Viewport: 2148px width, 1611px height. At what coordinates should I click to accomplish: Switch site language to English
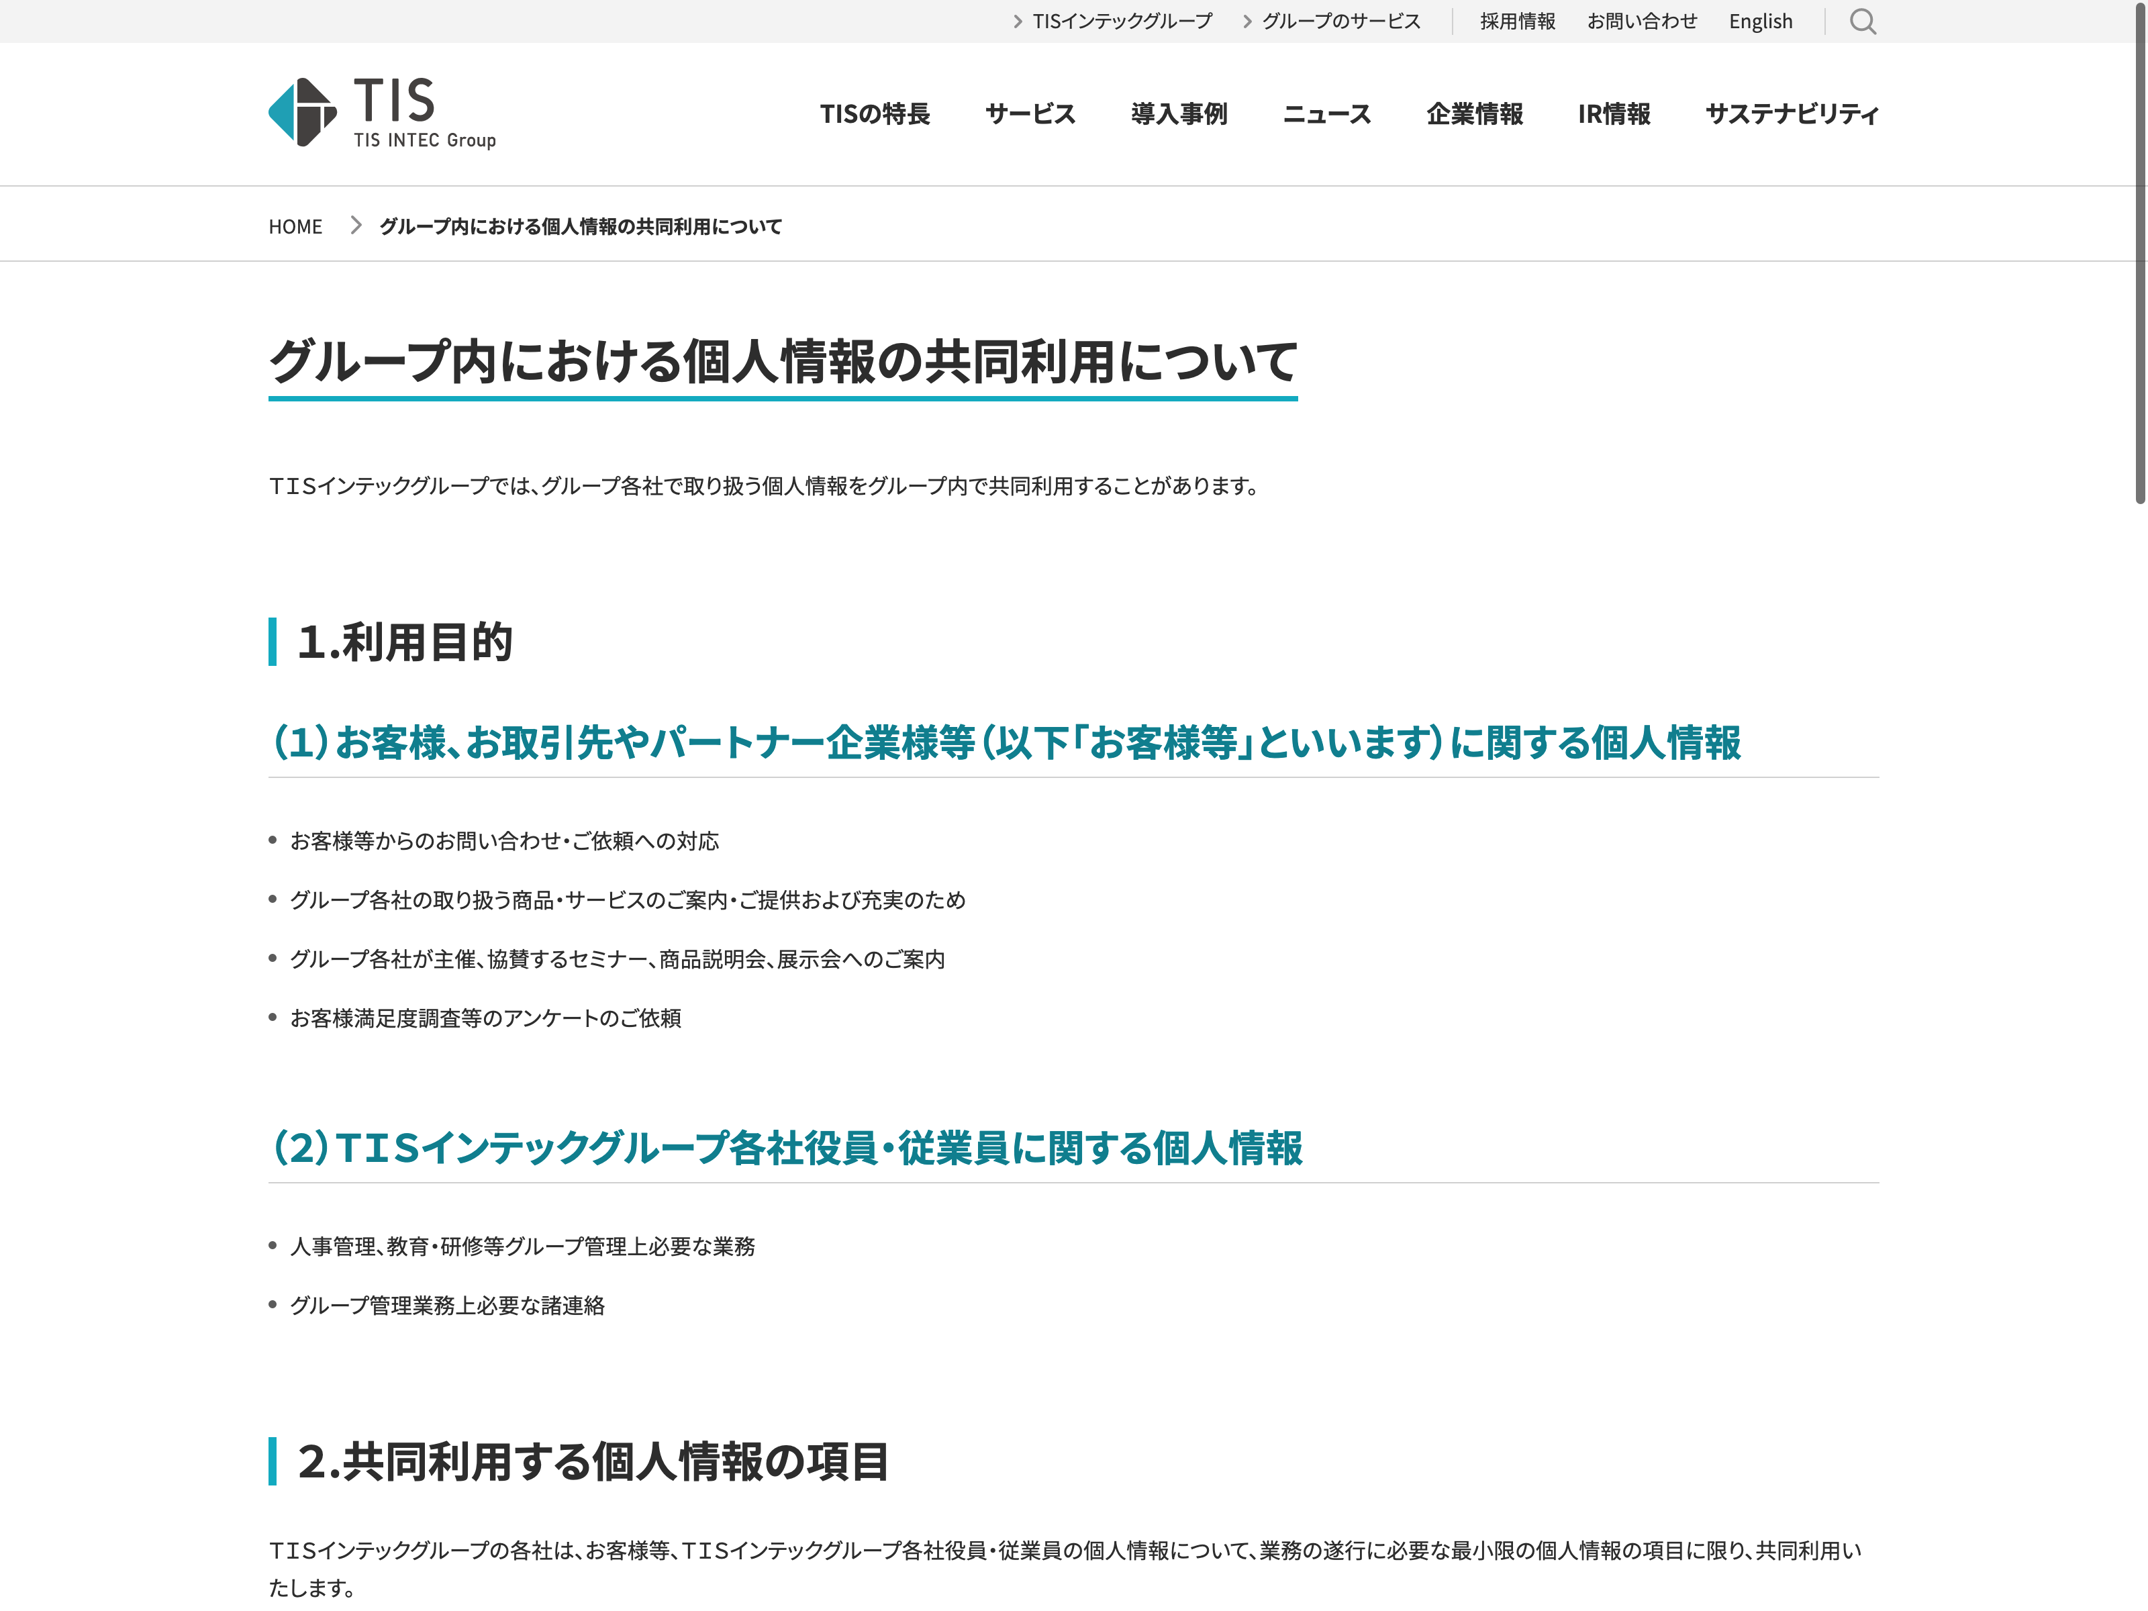click(1759, 21)
